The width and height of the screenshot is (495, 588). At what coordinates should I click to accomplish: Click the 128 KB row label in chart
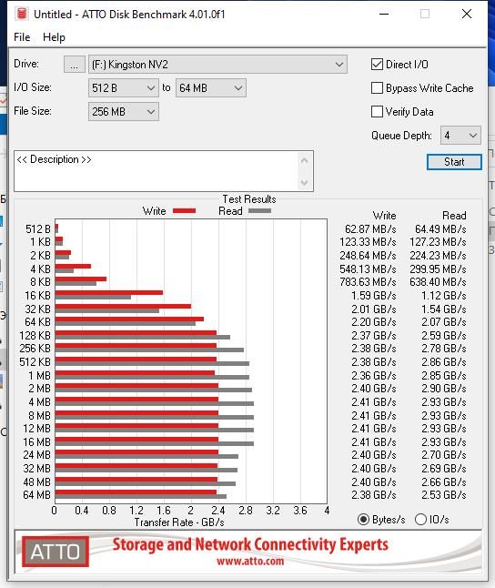tap(35, 336)
